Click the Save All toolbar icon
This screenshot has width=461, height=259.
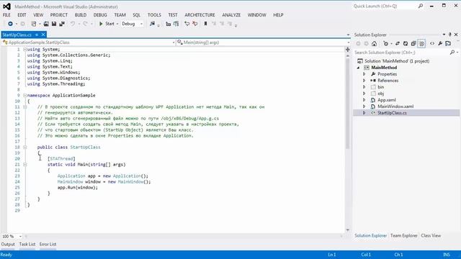[62, 24]
